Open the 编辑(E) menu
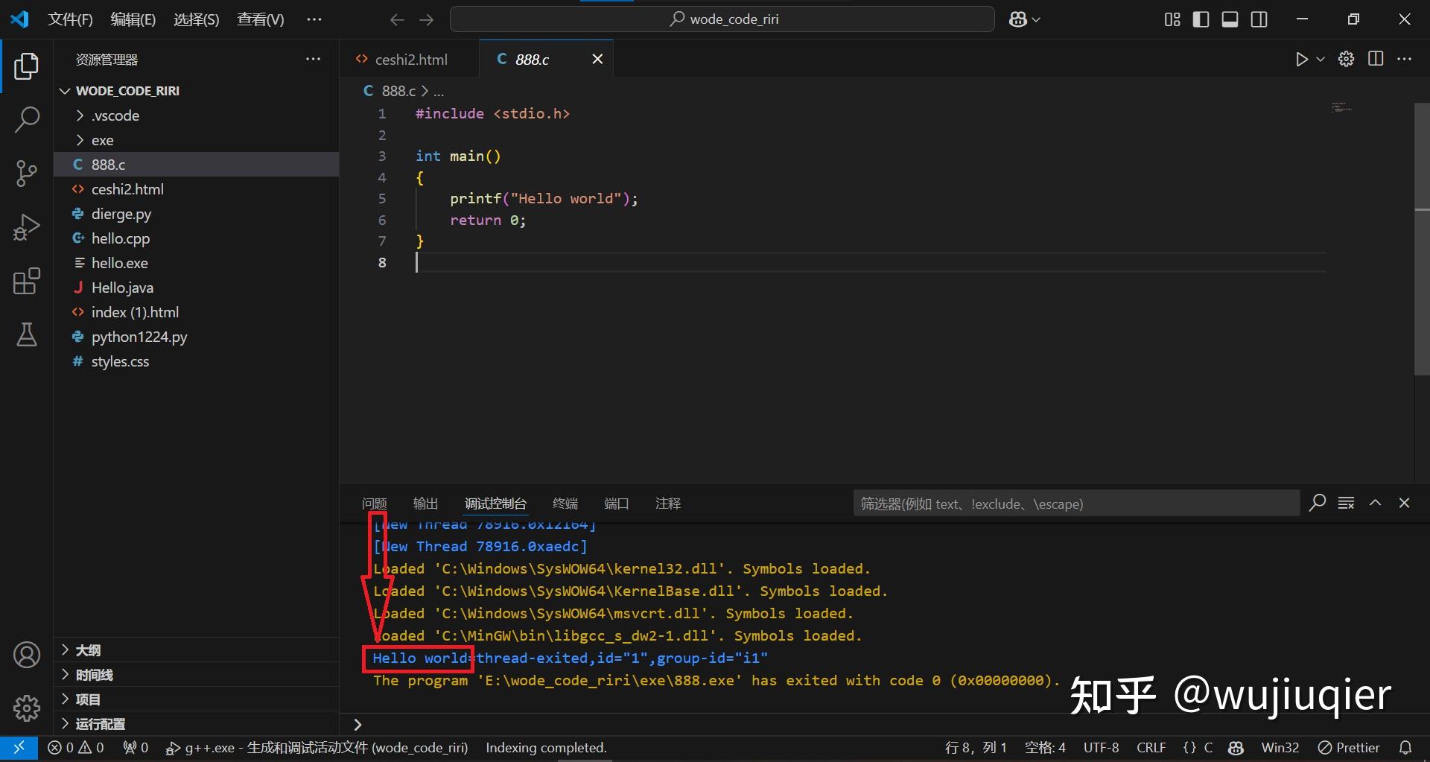1430x762 pixels. [133, 19]
